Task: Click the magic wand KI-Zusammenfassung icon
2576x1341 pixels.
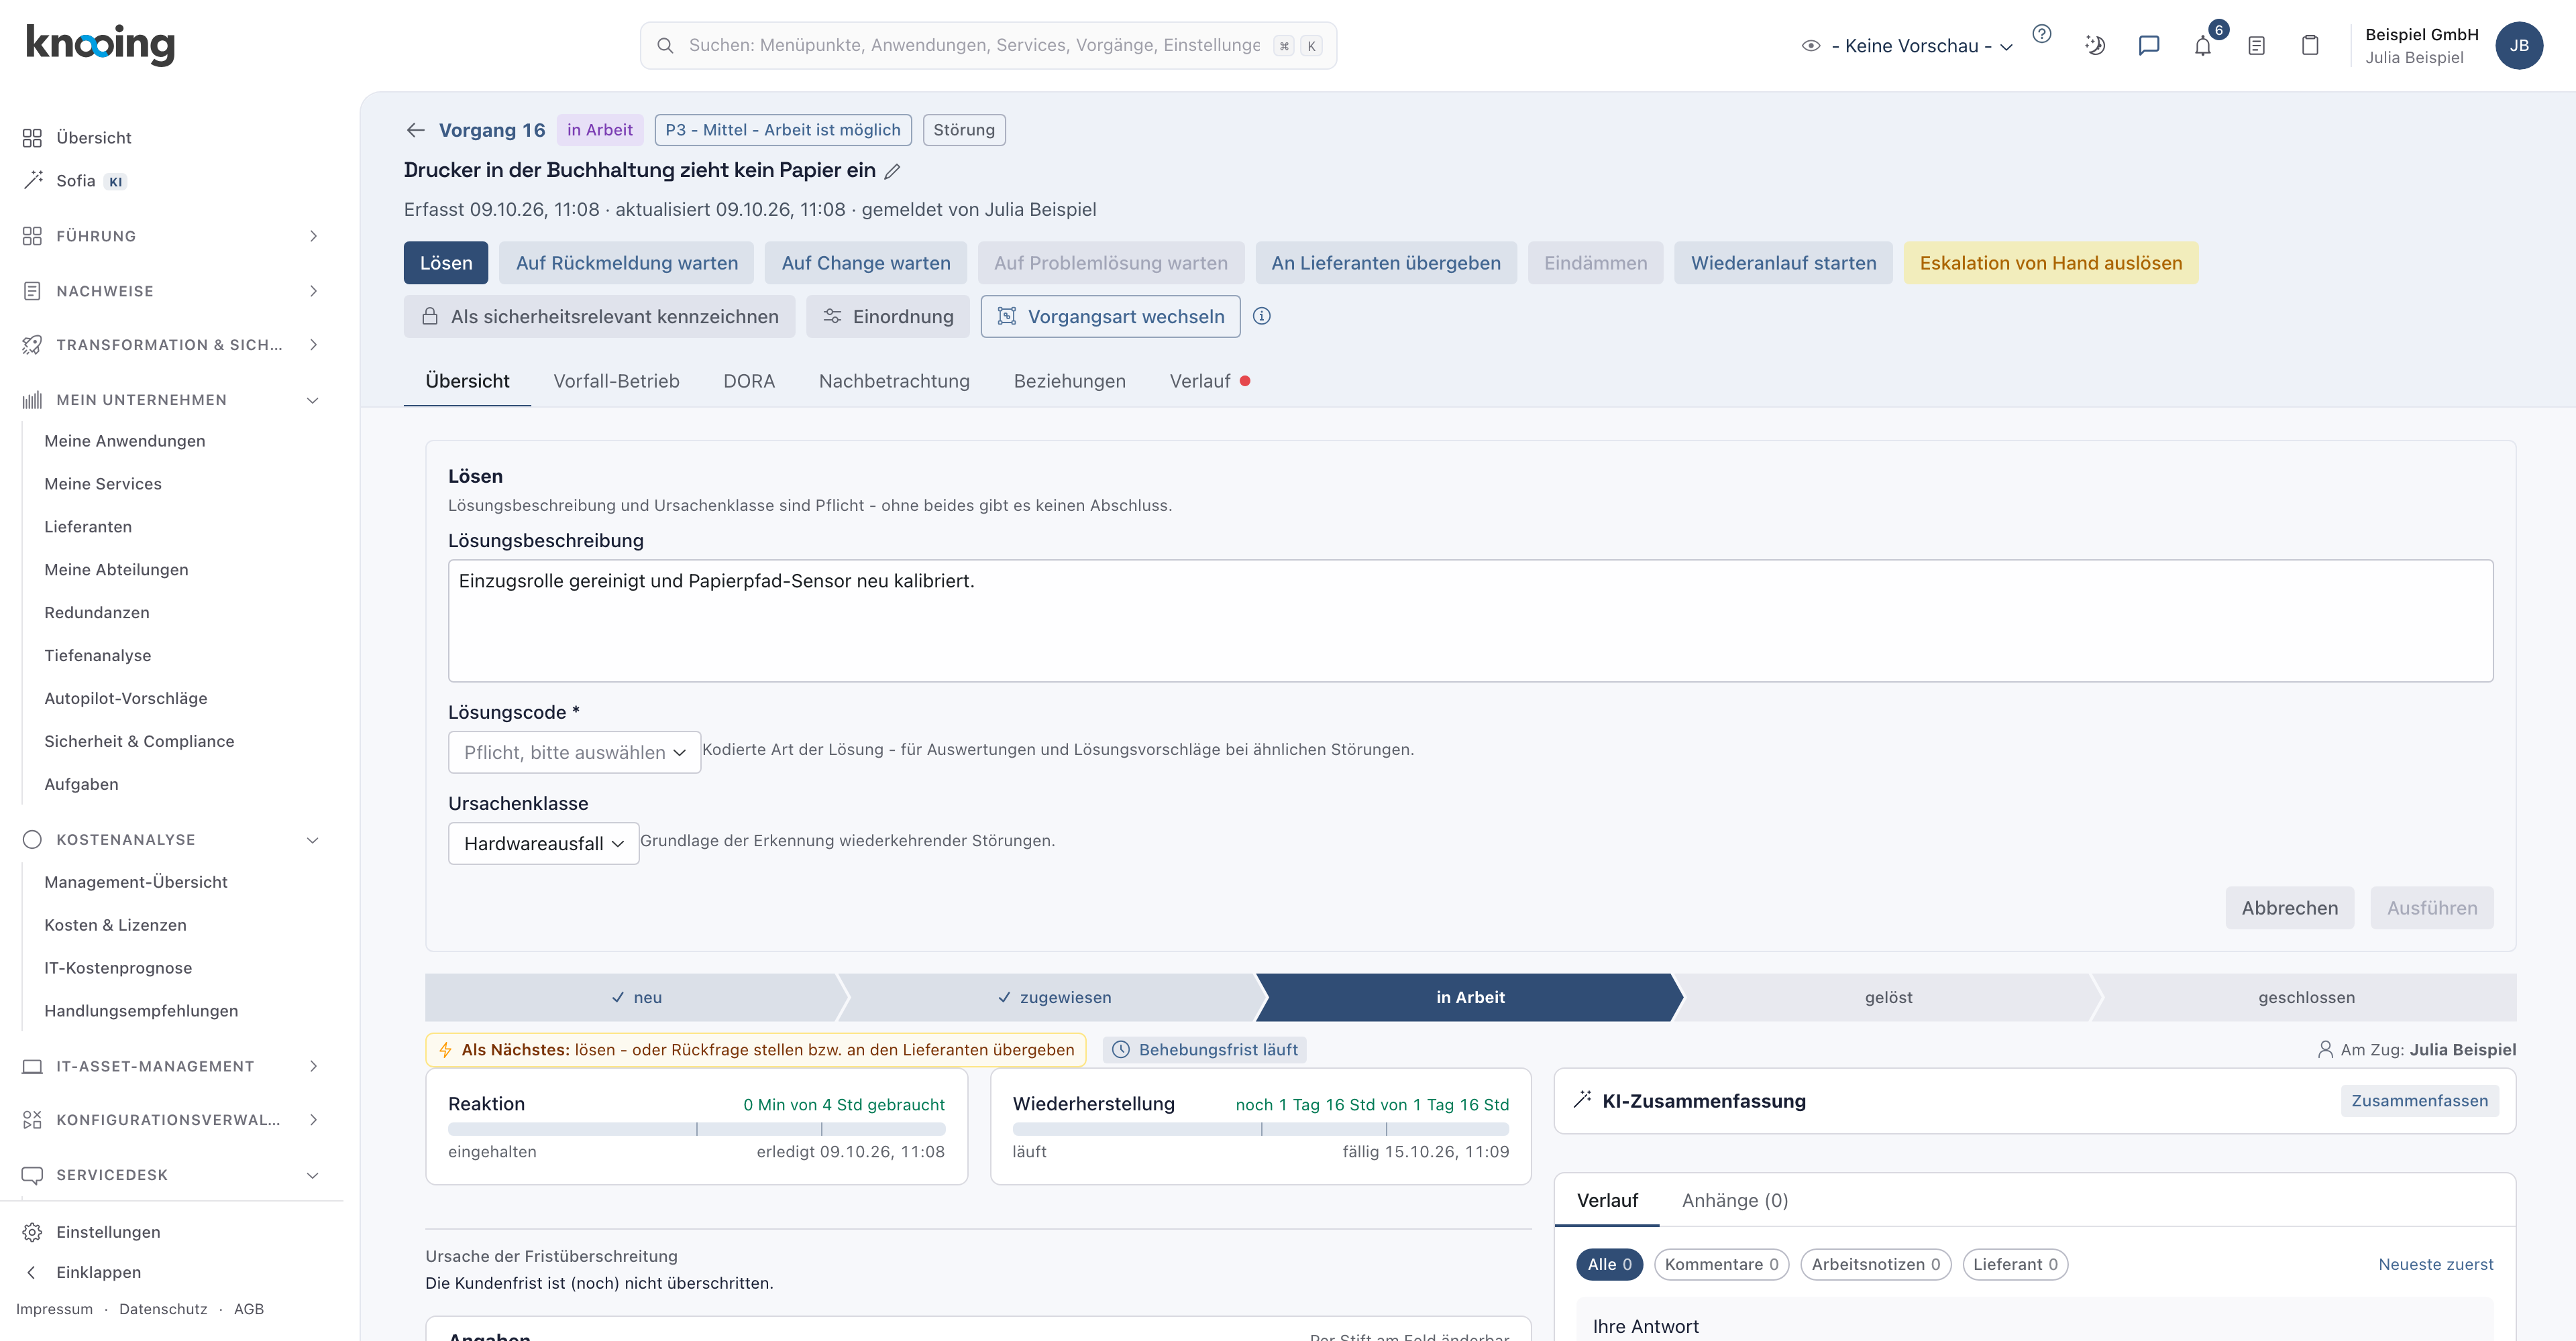Action: [x=1582, y=1100]
